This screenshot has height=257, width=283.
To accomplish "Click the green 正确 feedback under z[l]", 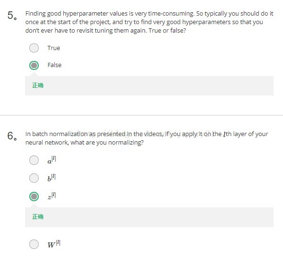I will point(38,216).
